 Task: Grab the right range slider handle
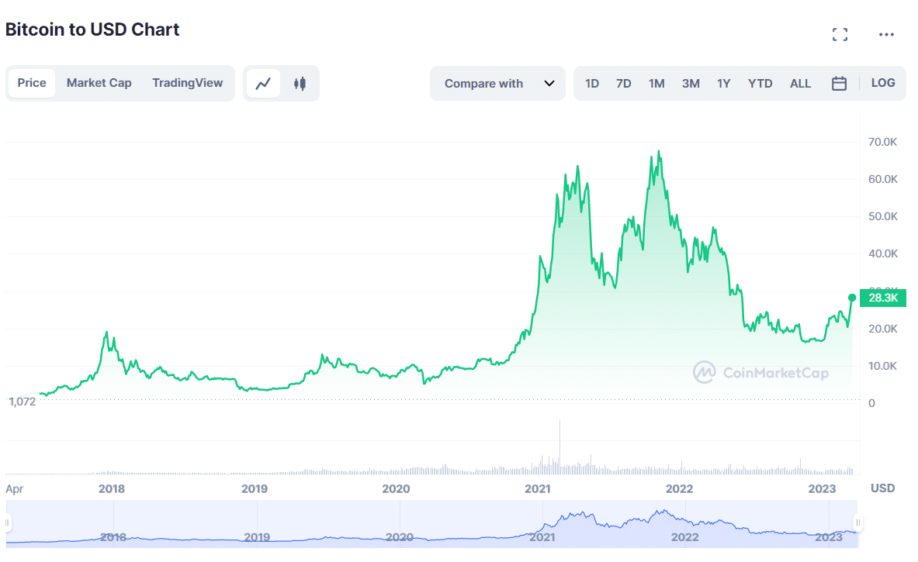coord(857,522)
